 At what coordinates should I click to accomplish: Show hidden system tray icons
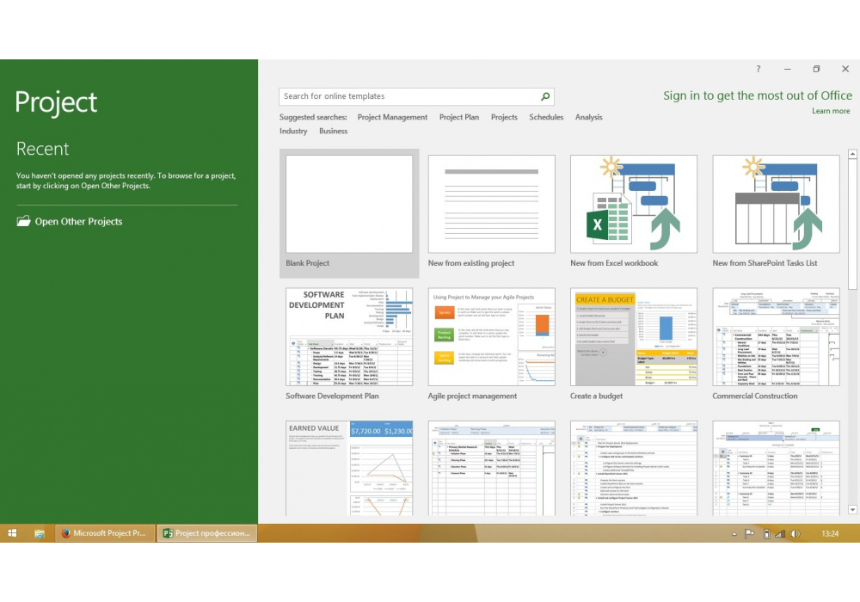734,533
